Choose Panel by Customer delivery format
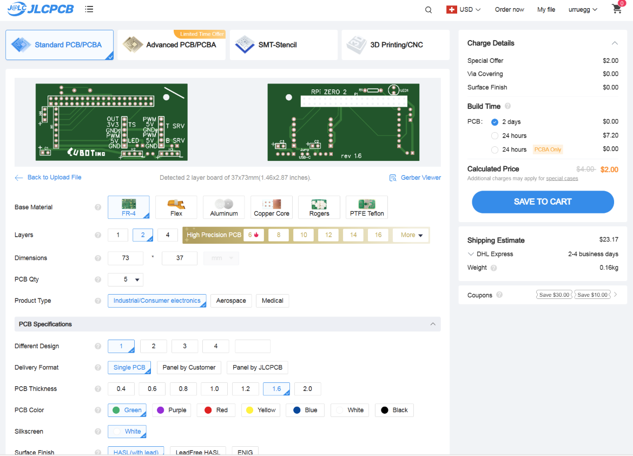The image size is (633, 456). click(189, 368)
